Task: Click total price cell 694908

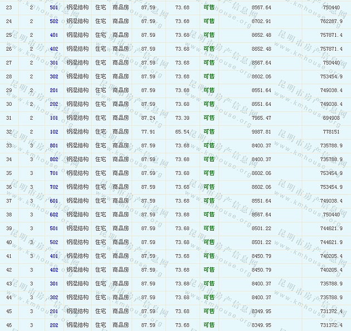Action: [x=331, y=118]
